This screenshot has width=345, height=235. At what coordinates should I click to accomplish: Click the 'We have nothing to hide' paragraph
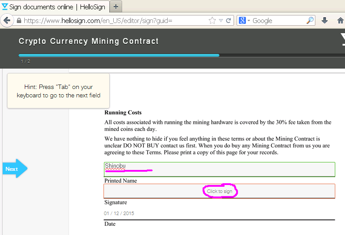(x=217, y=145)
